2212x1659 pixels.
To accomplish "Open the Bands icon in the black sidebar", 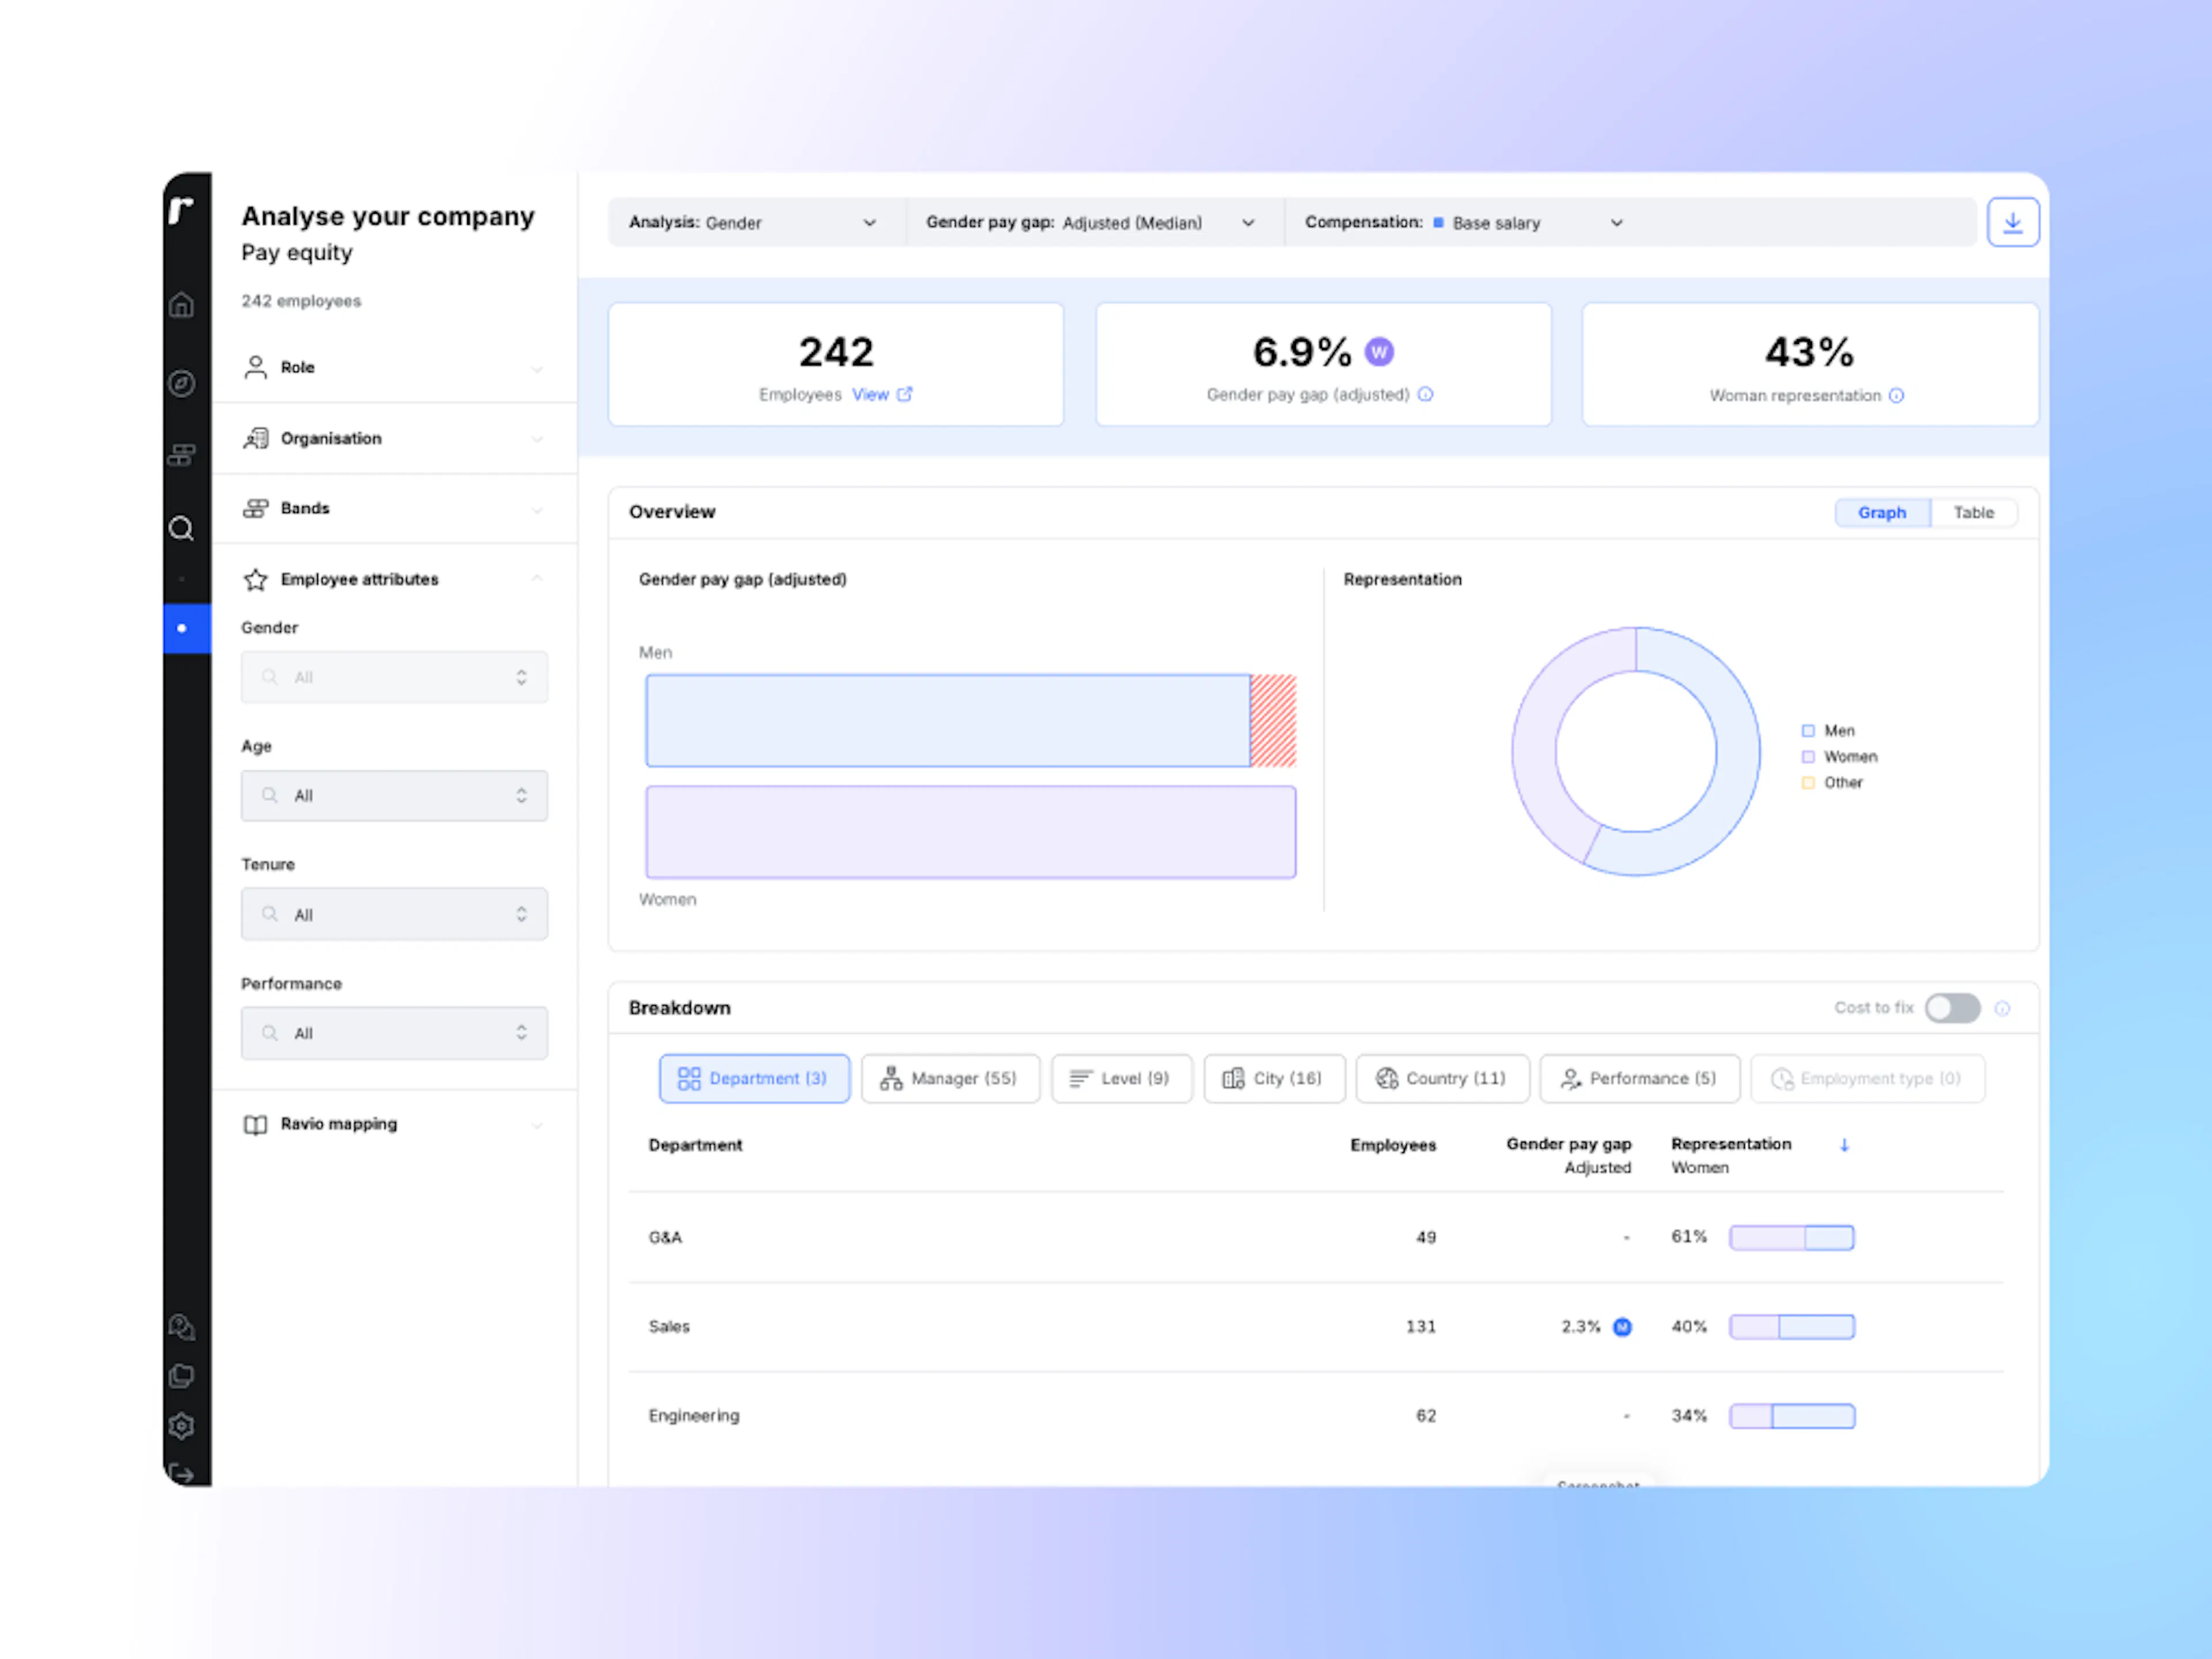I will click(181, 455).
